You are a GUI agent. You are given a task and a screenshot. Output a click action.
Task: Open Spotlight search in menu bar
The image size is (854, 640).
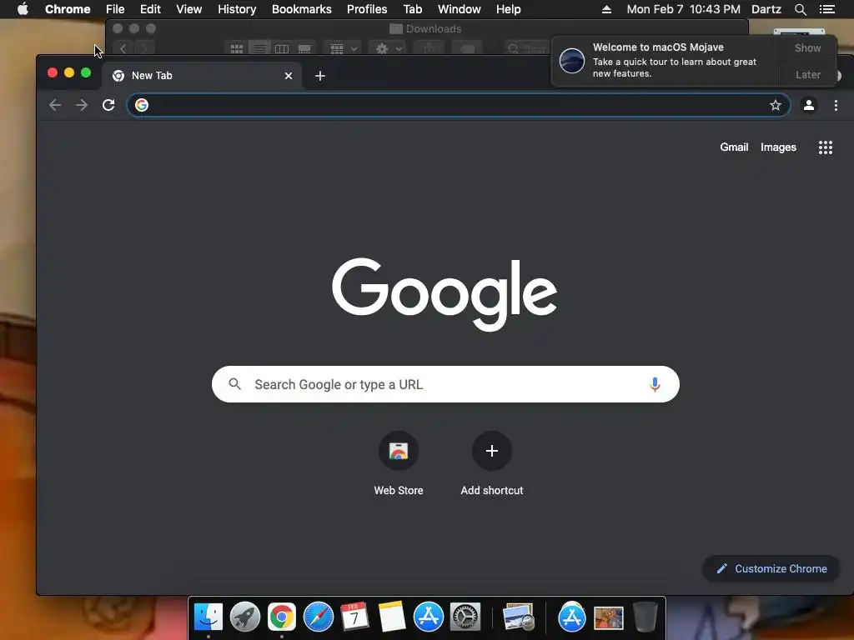tap(800, 9)
